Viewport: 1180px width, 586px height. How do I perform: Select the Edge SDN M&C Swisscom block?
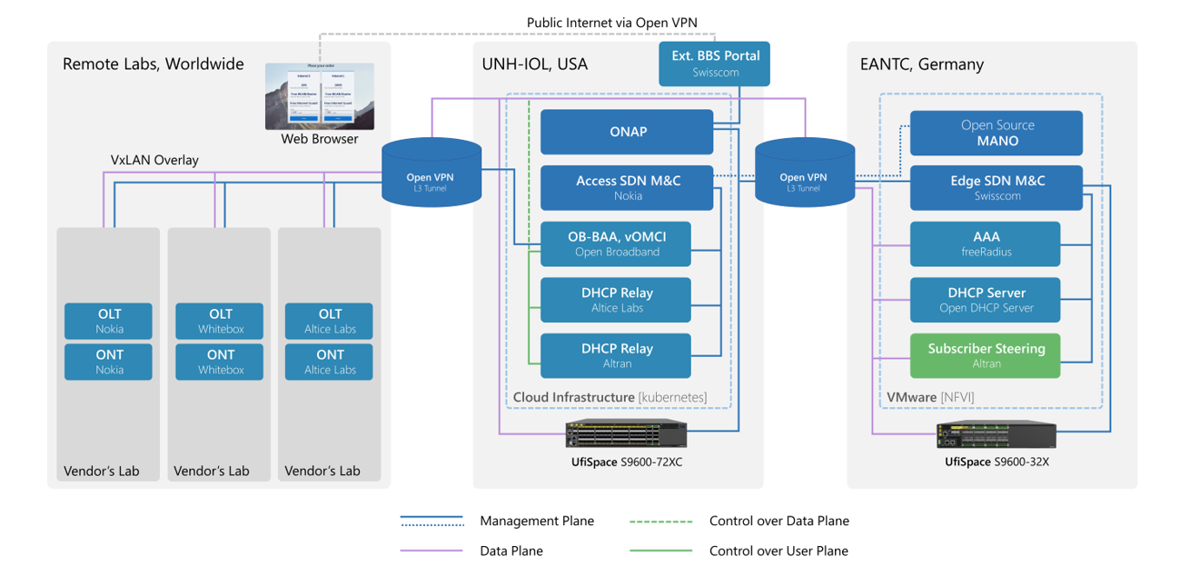(x=997, y=187)
